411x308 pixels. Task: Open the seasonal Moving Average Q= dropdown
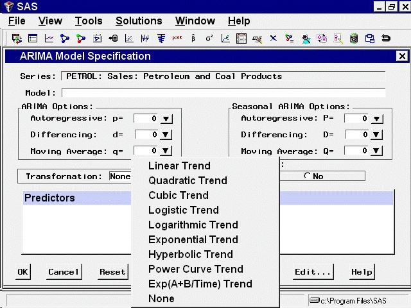[x=377, y=151]
